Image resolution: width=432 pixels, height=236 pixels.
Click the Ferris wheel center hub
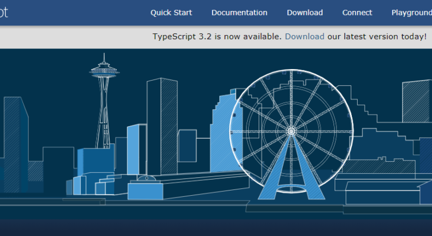(291, 131)
